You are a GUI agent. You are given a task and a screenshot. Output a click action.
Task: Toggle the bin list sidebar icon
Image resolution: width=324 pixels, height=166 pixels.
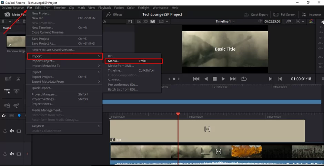coord(4,21)
